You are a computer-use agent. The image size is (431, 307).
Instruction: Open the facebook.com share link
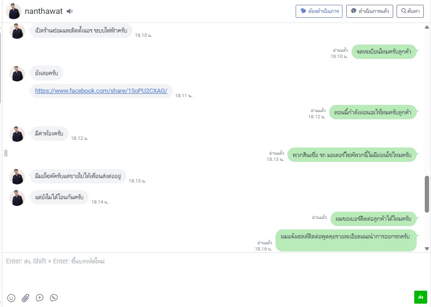(101, 91)
